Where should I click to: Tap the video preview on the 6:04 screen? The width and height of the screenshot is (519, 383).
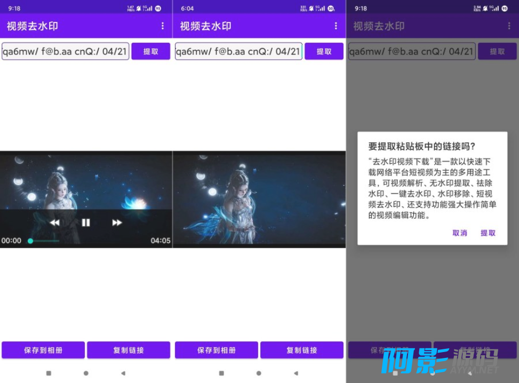point(259,200)
